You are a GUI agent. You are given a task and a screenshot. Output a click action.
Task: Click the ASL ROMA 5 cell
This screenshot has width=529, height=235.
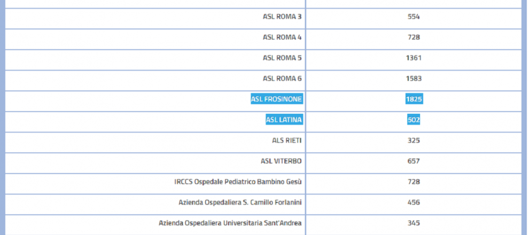click(x=282, y=58)
